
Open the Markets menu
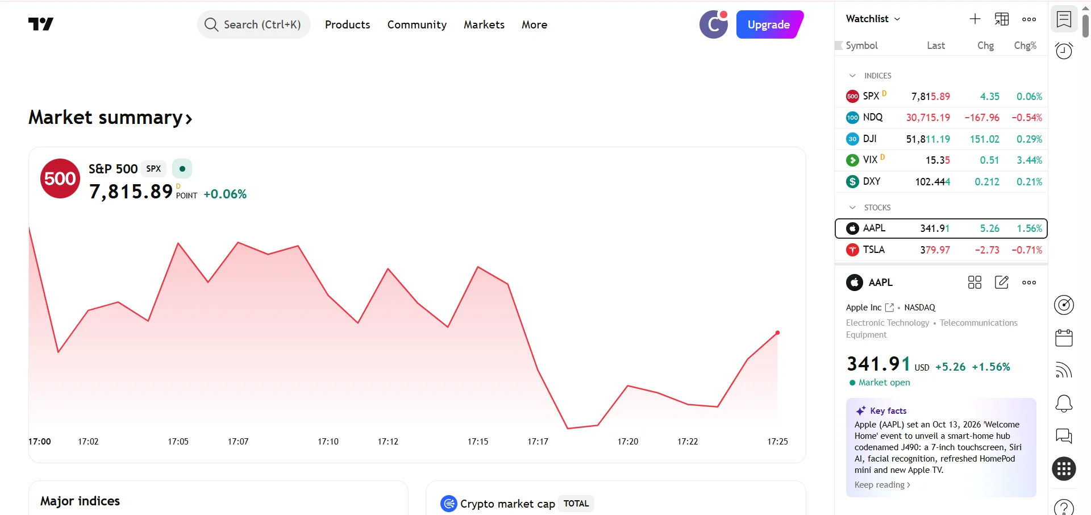click(x=484, y=24)
